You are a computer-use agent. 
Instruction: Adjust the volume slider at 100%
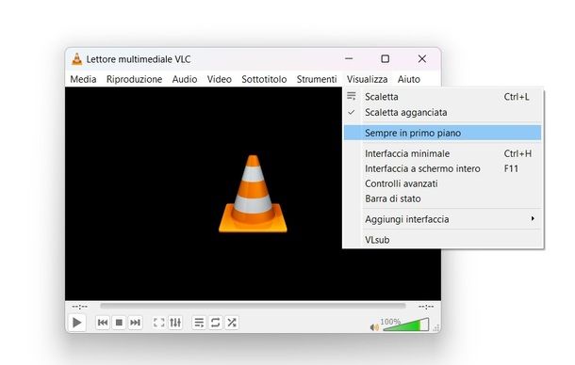pos(405,325)
